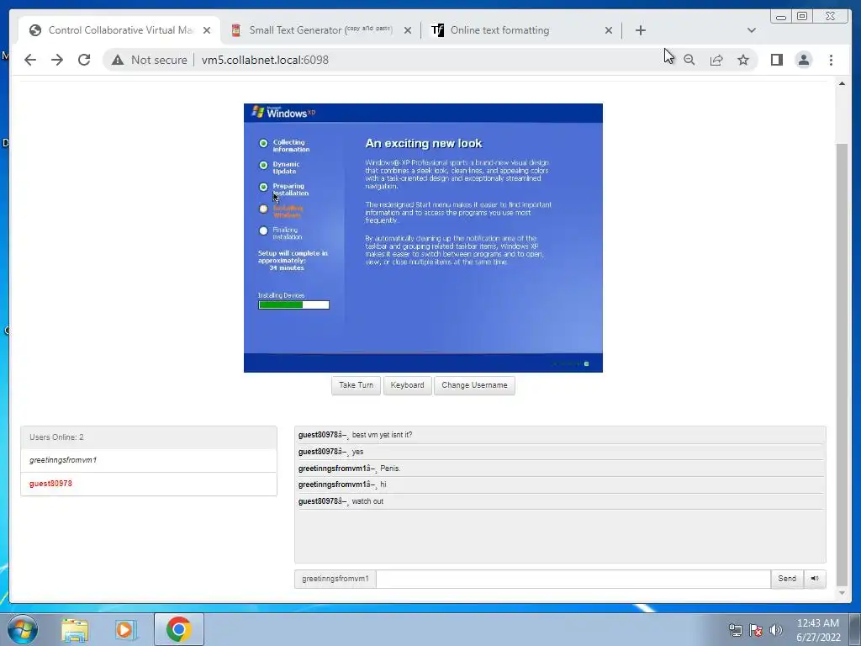The height and width of the screenshot is (646, 861).
Task: Switch to the Small Text Generator tab
Action: tap(321, 30)
